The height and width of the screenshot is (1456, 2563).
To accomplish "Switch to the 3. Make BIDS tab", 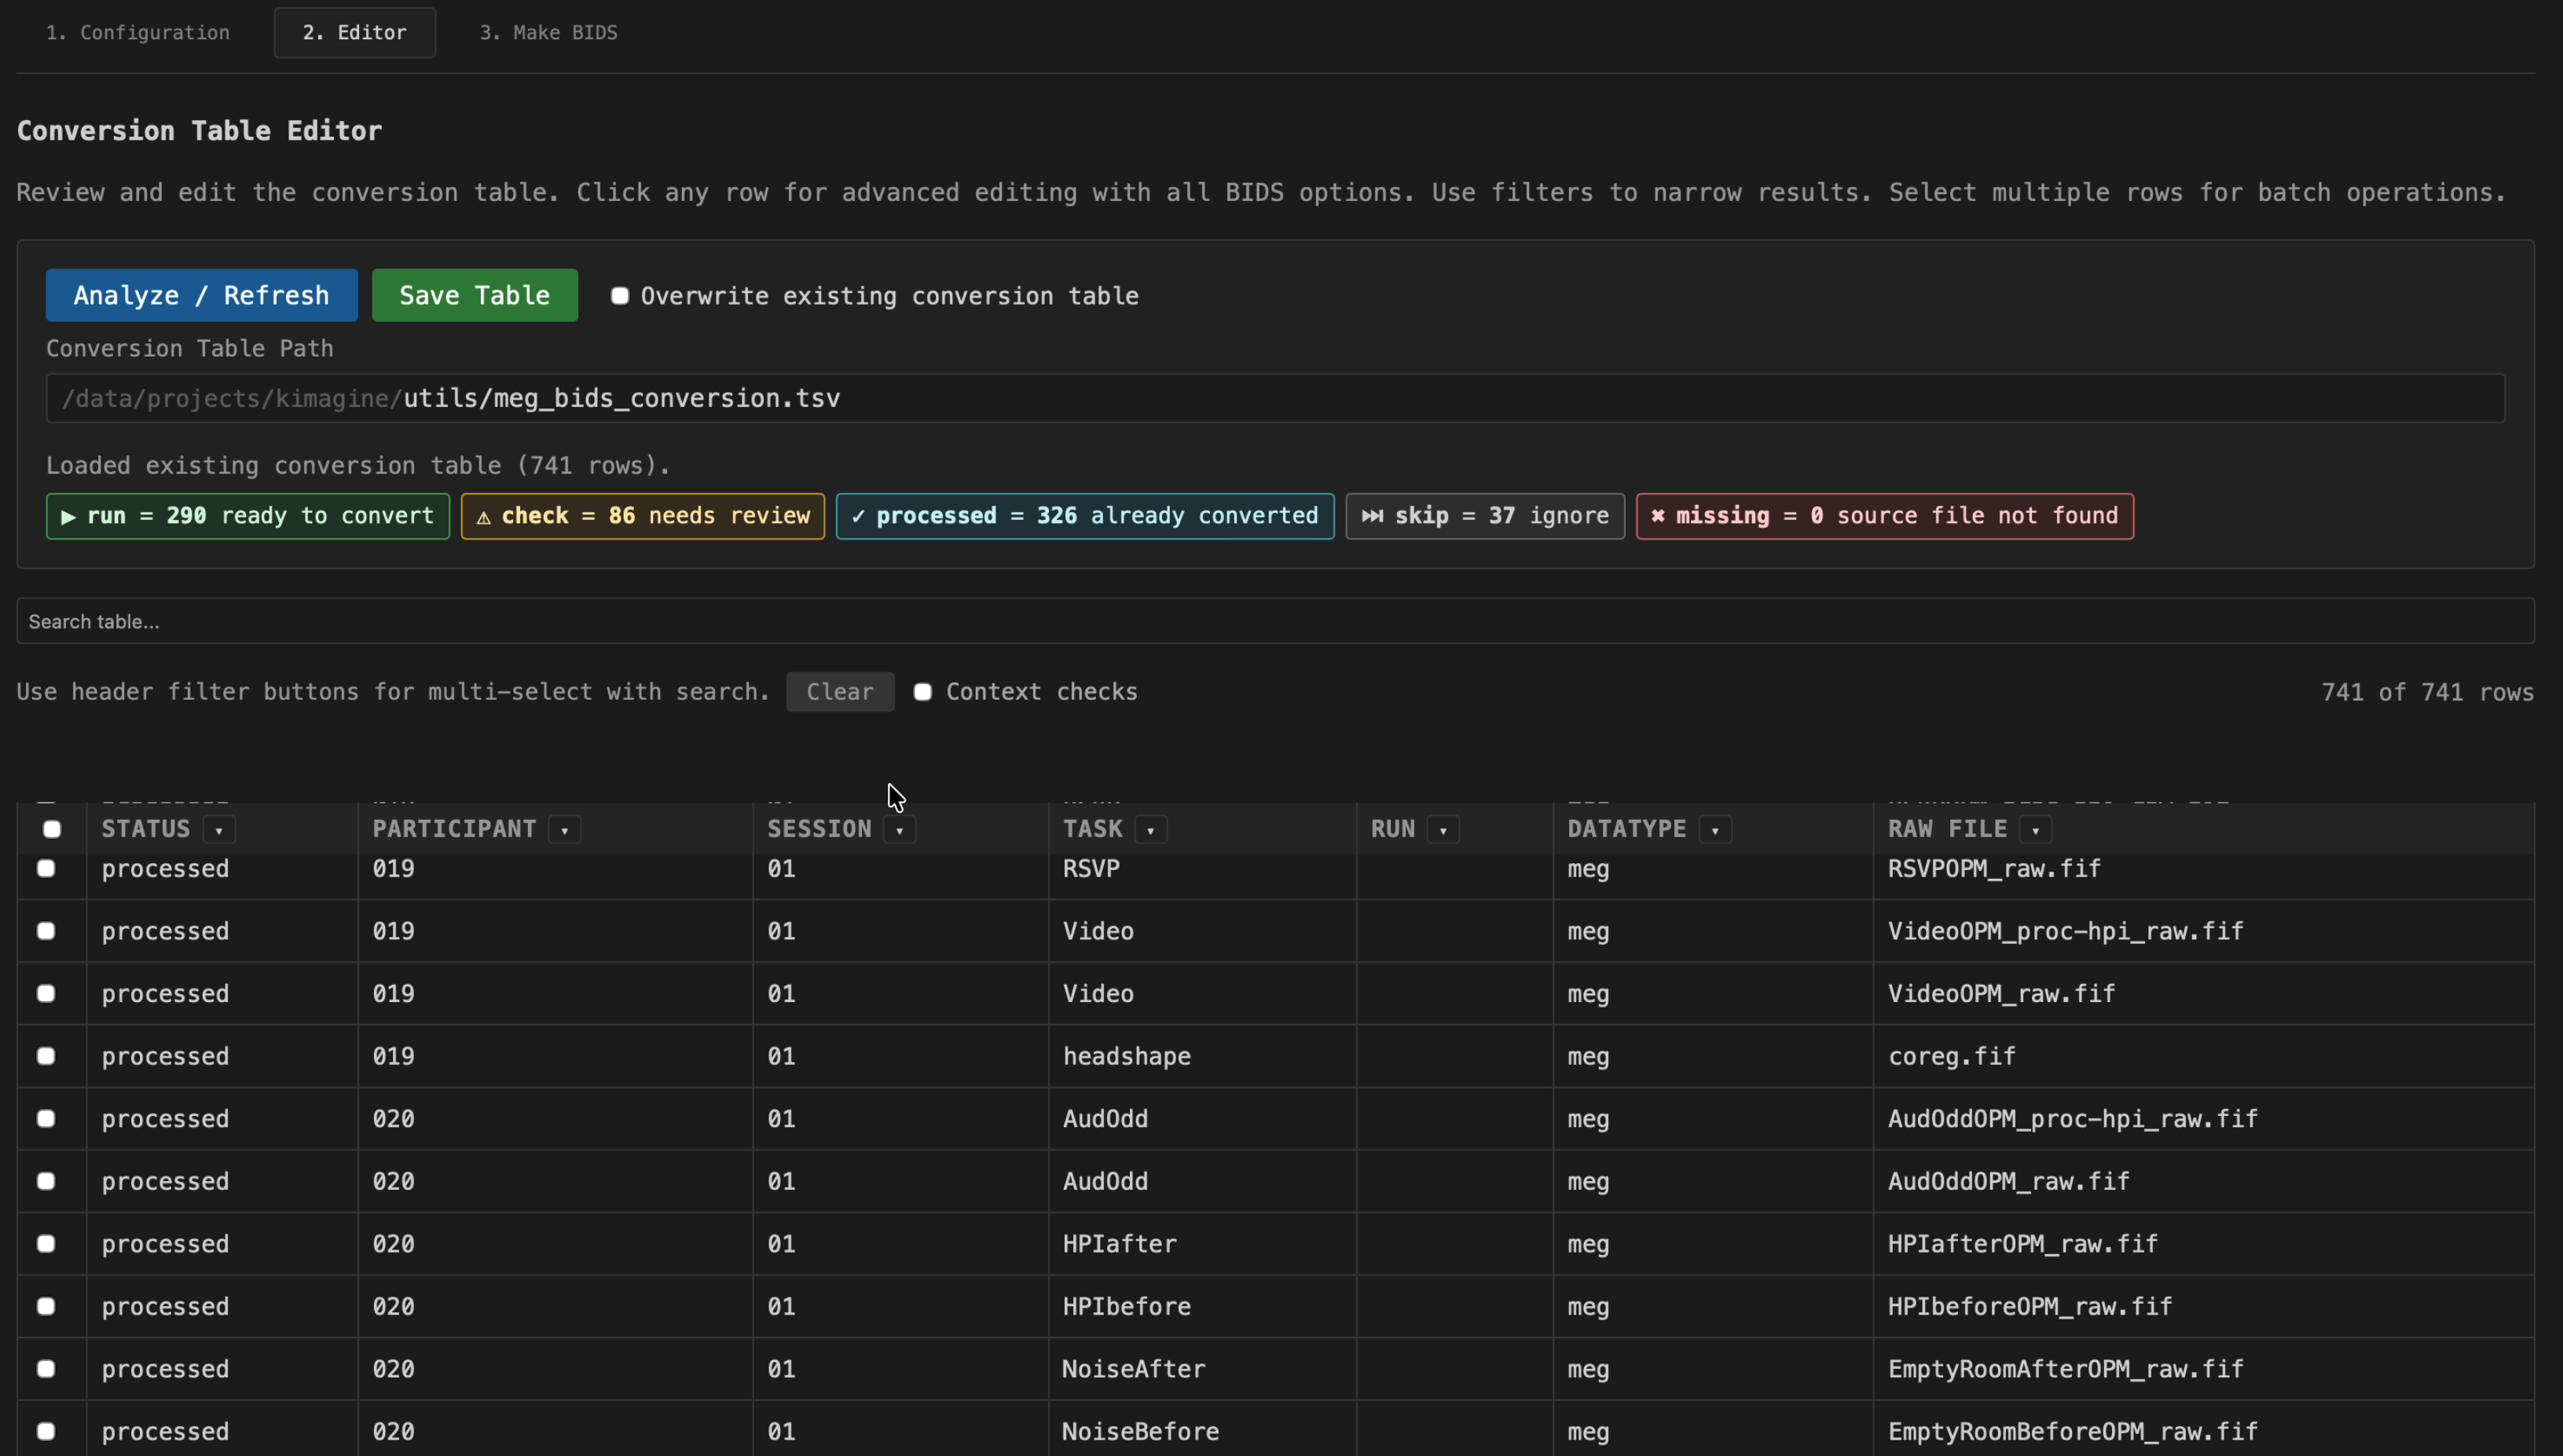I will 548,32.
